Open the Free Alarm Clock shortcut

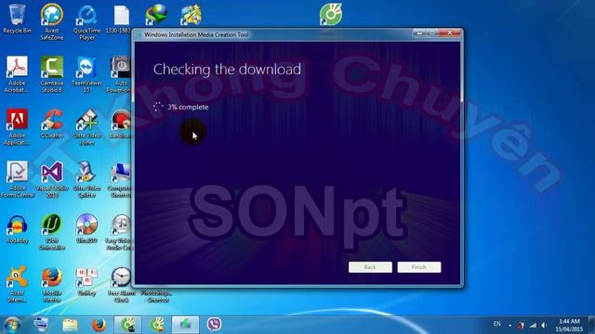tap(121, 284)
